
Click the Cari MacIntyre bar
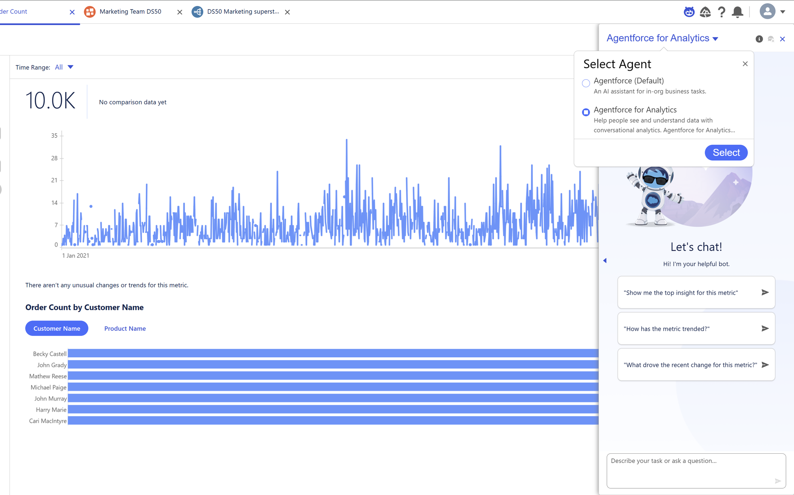point(333,420)
